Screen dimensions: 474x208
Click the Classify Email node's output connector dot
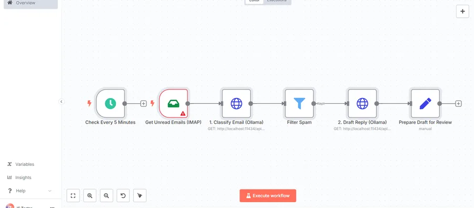tap(251, 103)
